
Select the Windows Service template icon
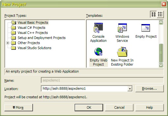(122, 28)
